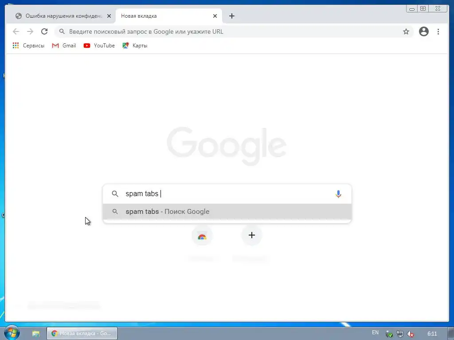Bookmark this page with the star icon
The image size is (454, 340).
tap(406, 31)
